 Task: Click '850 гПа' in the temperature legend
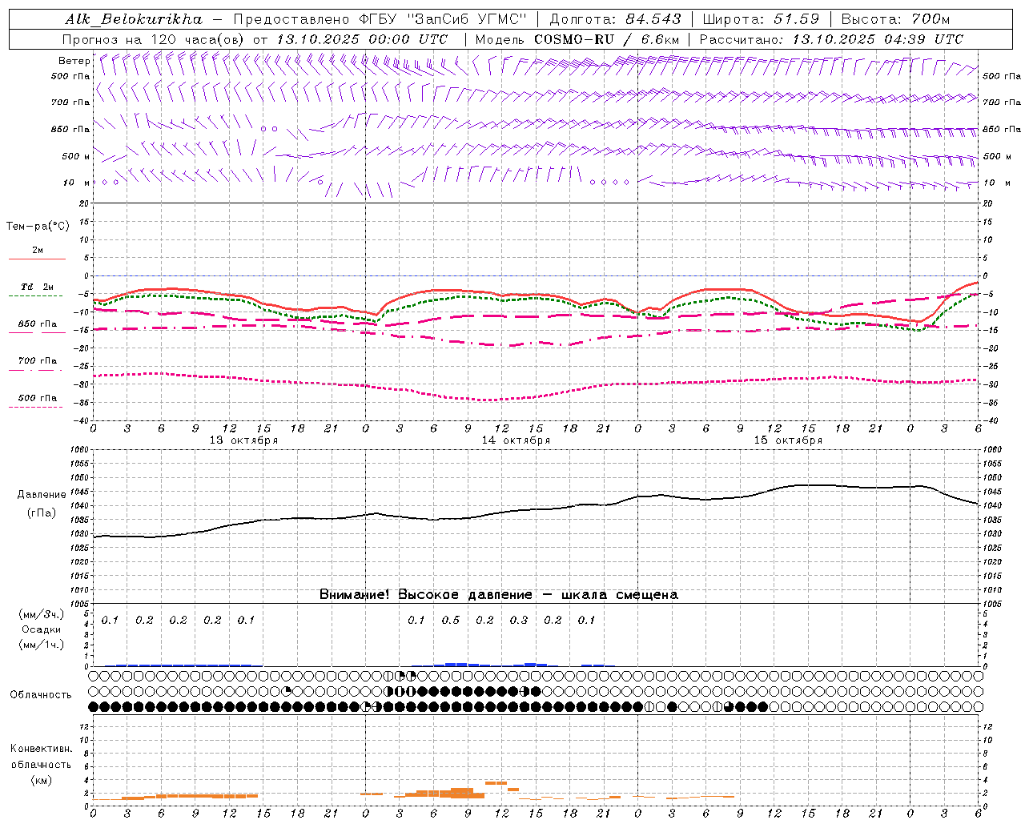[x=38, y=324]
